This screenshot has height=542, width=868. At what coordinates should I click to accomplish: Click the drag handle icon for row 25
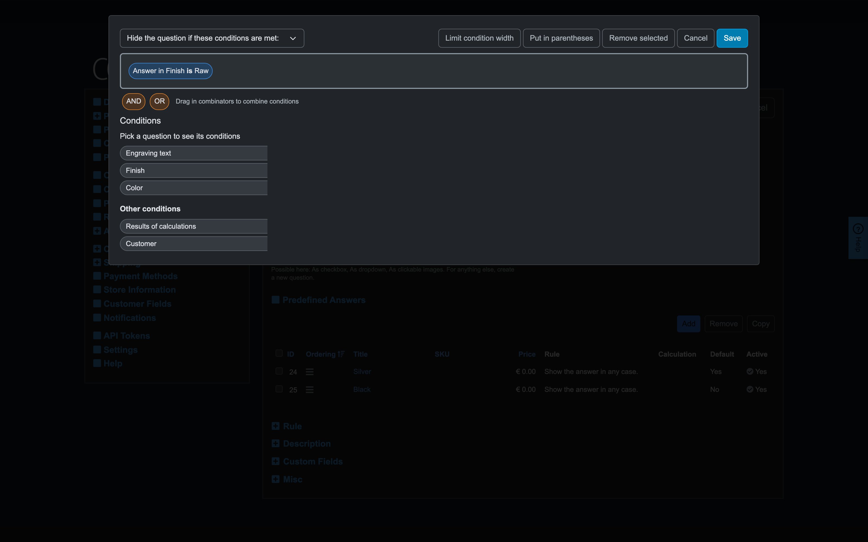[x=309, y=390]
